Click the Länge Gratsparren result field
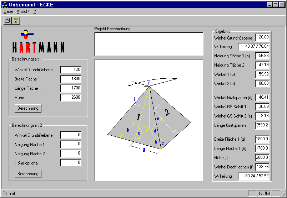 click(x=262, y=125)
